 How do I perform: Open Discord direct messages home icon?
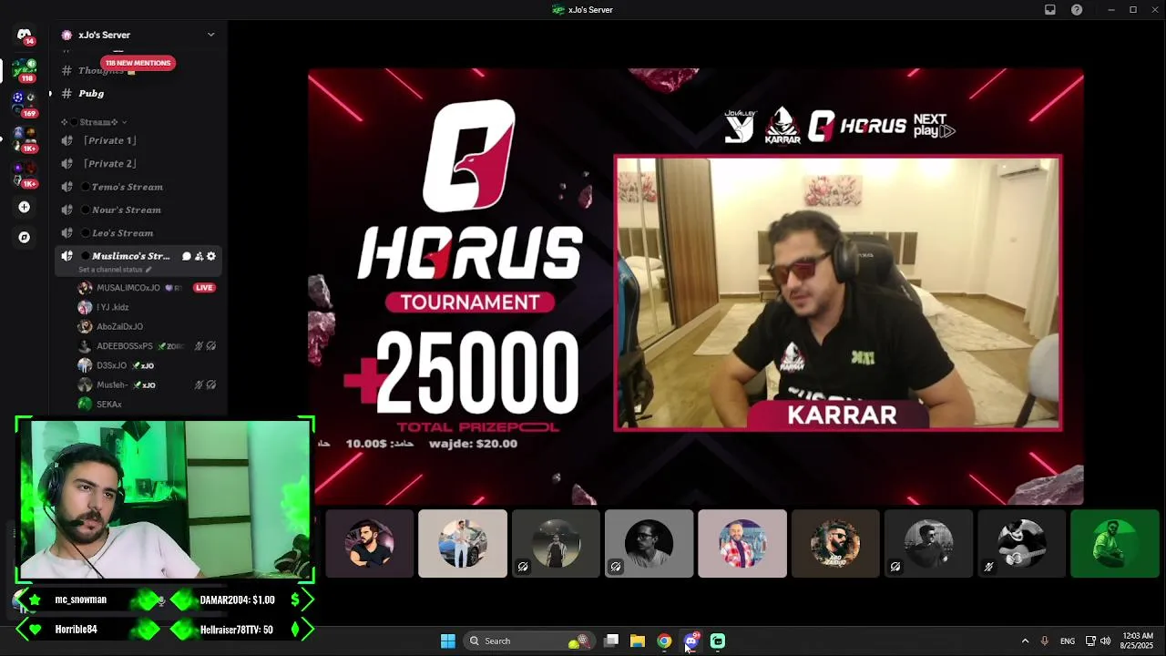[x=25, y=36]
